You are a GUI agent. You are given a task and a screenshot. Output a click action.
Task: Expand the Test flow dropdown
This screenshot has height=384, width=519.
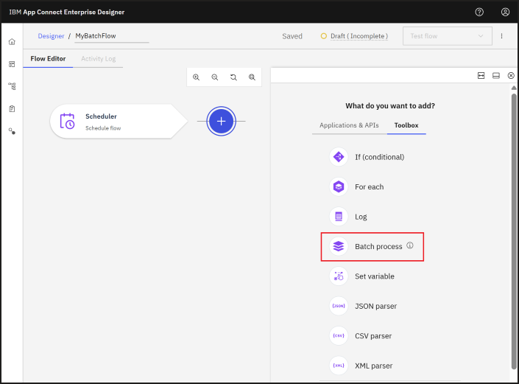(x=447, y=36)
